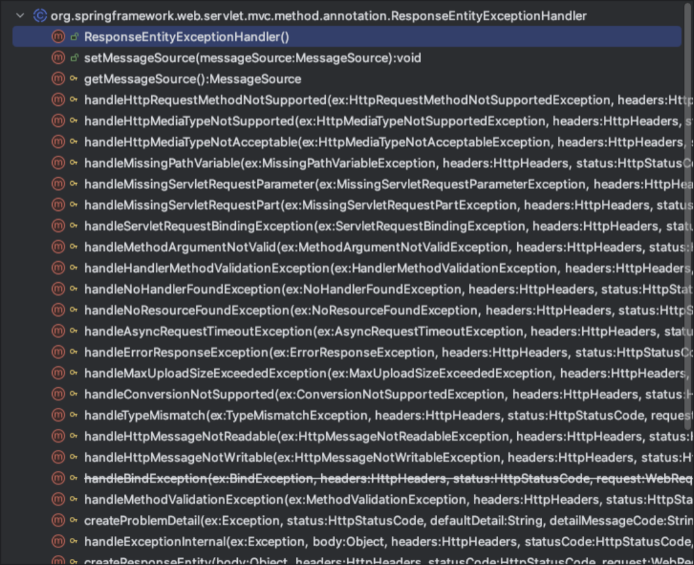Select handleHttpMediaTypeNotAcceptable method
The image size is (694, 565).
tap(347, 142)
